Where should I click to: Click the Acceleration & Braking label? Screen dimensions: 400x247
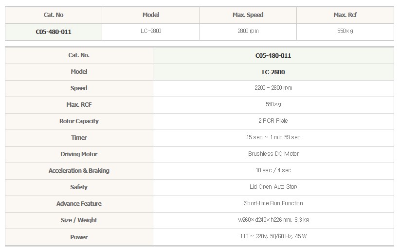point(79,171)
